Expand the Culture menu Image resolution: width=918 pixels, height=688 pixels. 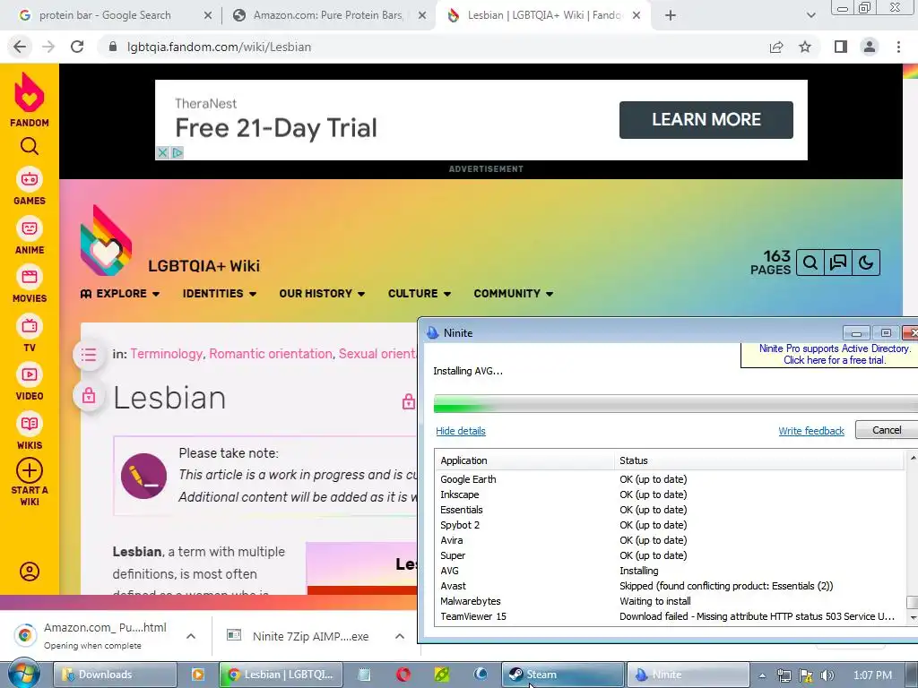click(420, 294)
